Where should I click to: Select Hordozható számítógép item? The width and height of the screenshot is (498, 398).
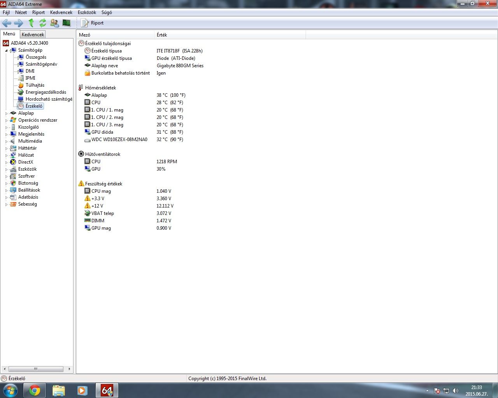45,99
